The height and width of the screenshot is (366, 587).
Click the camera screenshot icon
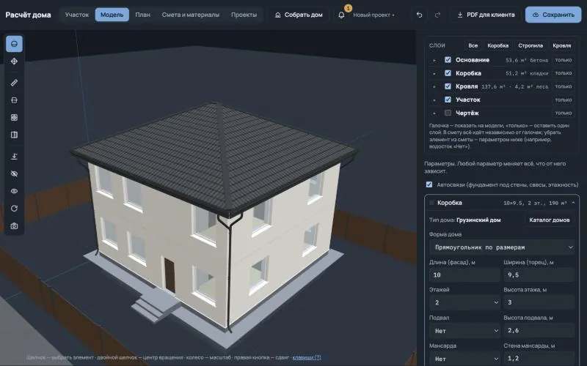pos(14,226)
